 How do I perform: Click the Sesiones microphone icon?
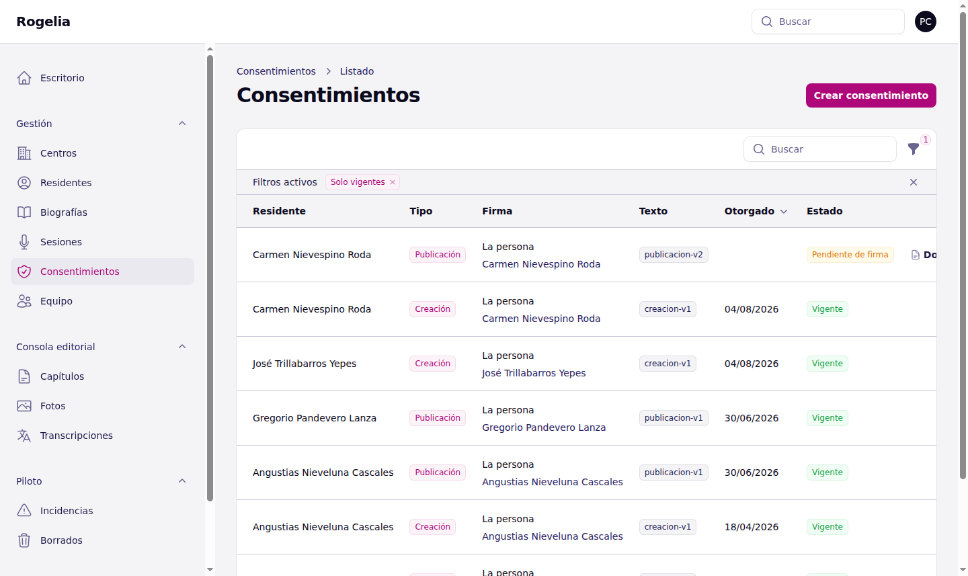point(24,242)
